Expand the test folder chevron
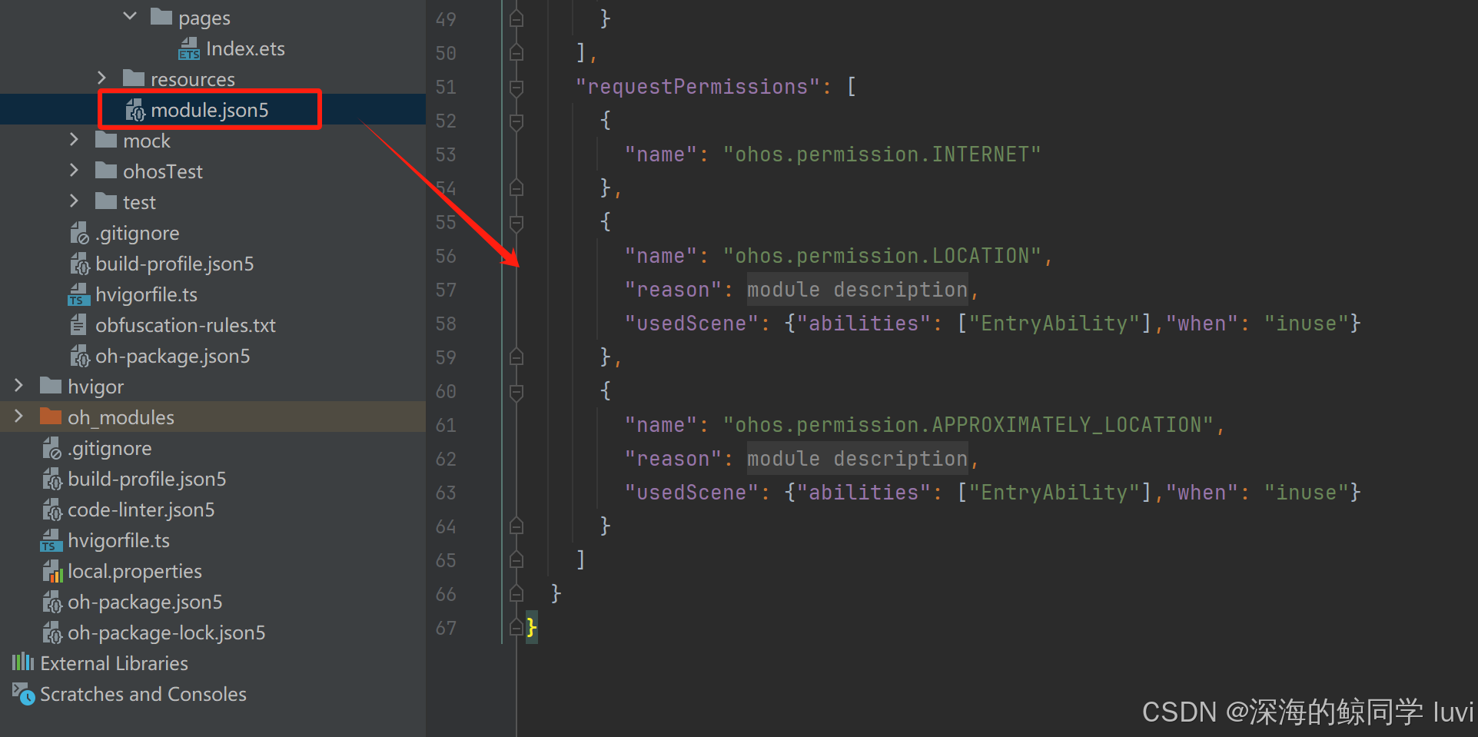This screenshot has width=1478, height=737. click(x=74, y=201)
